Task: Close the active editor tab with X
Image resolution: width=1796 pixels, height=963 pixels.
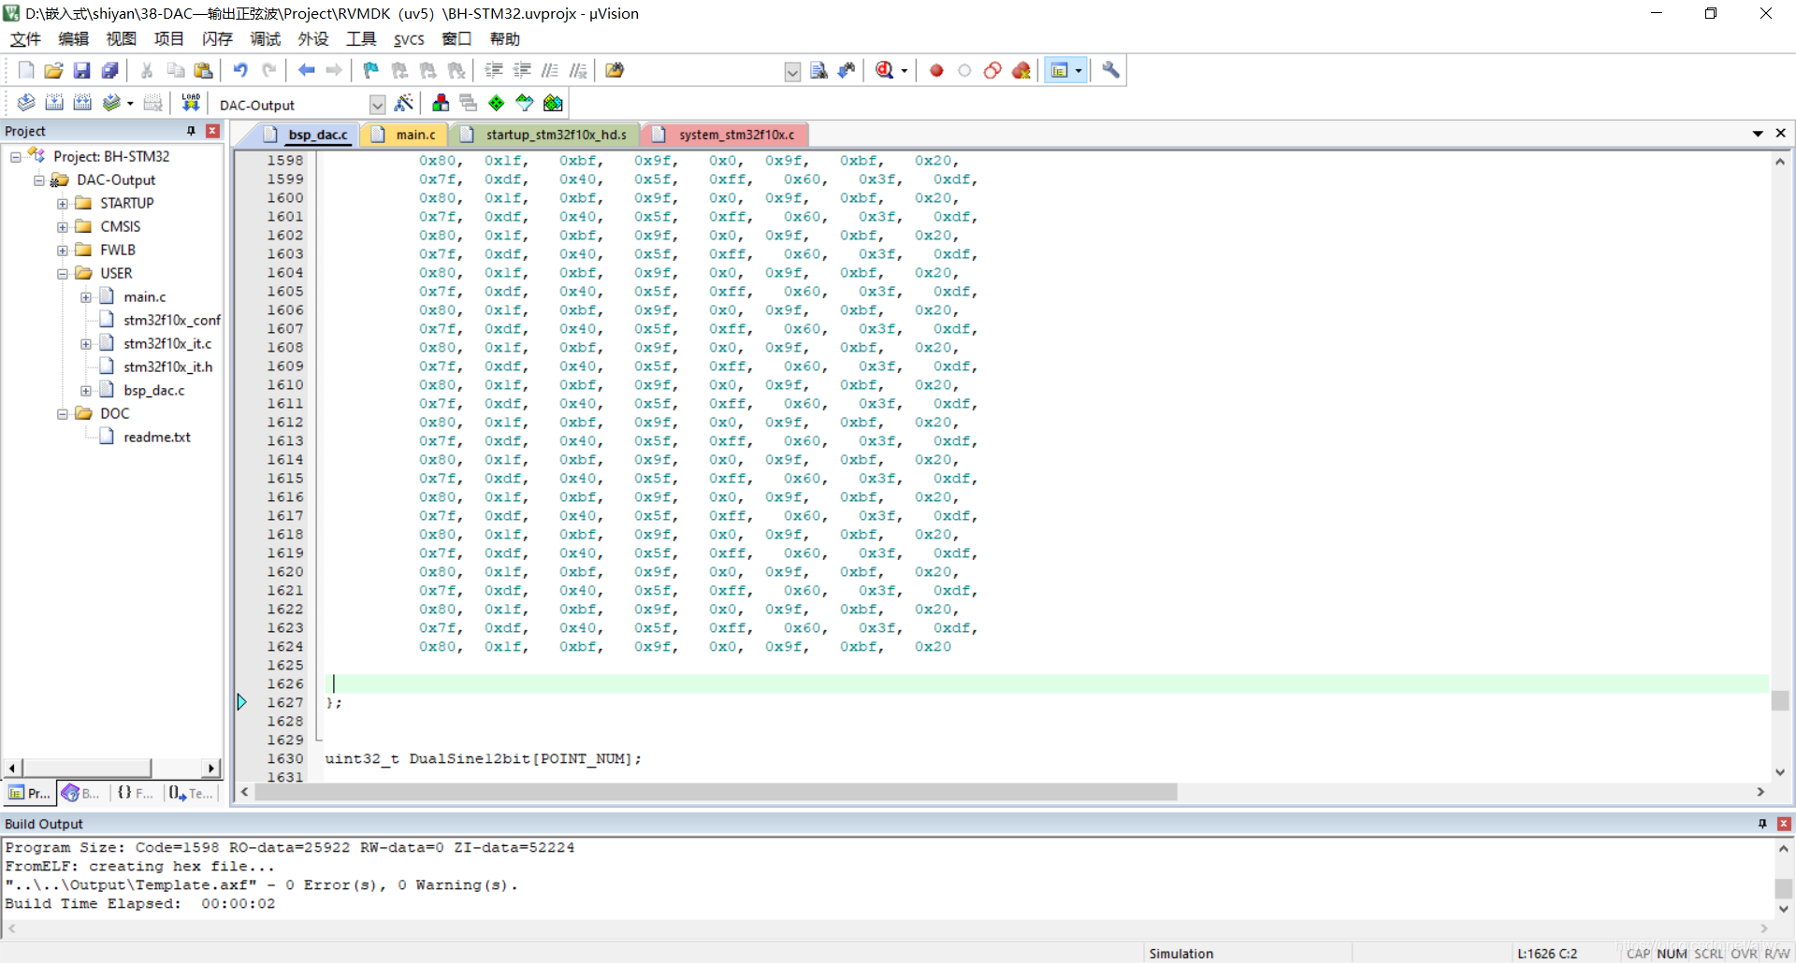Action: tap(1781, 134)
